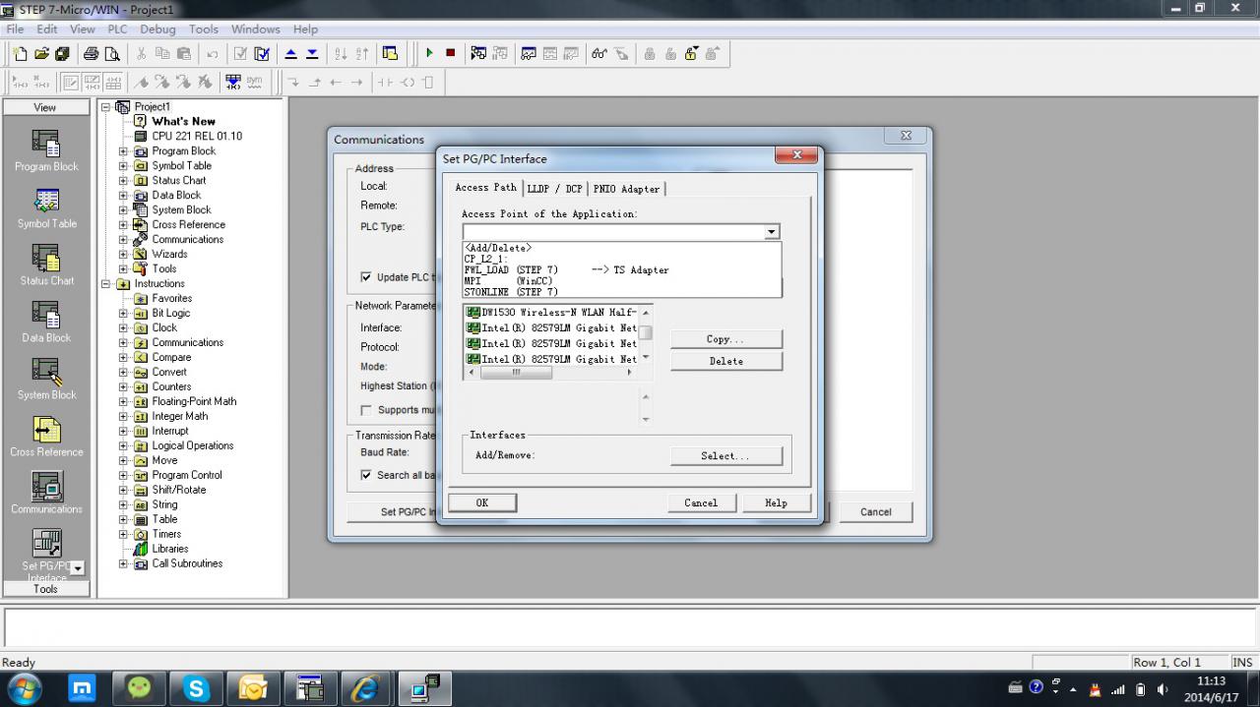Open the Debug menu
This screenshot has height=707, width=1260.
pyautogui.click(x=157, y=29)
